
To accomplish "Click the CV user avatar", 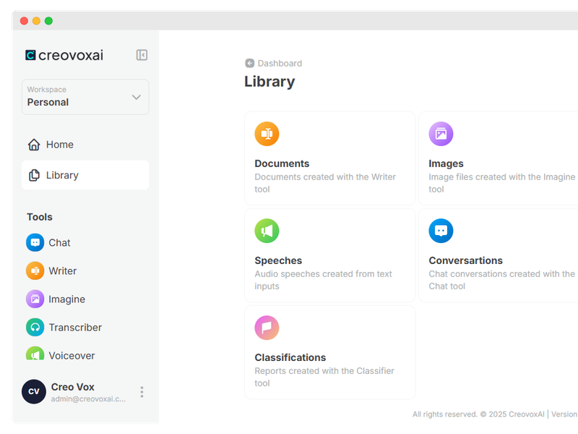I will [x=34, y=391].
